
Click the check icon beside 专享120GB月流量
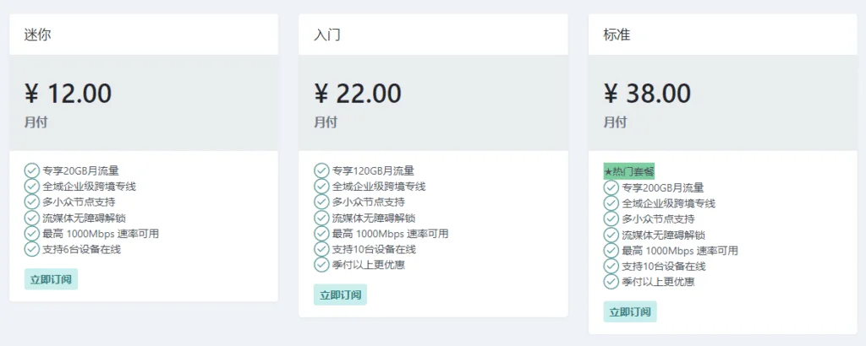tap(321, 170)
